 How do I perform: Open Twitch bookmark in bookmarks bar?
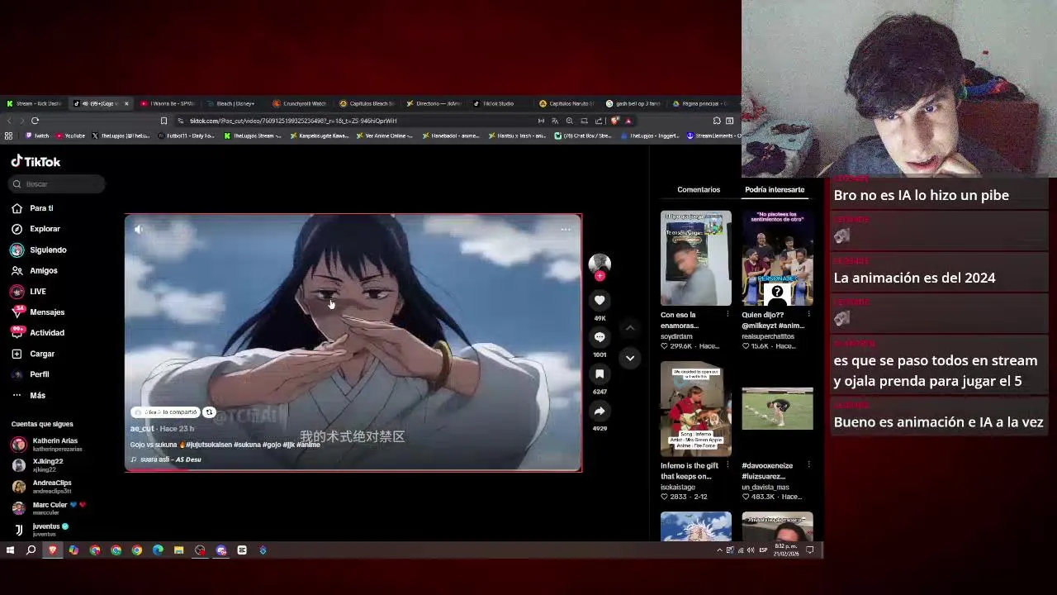tap(37, 136)
